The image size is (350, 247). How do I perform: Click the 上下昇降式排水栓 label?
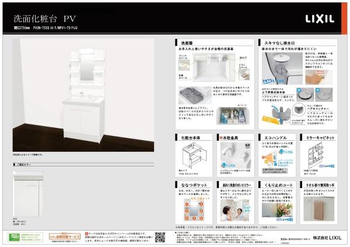coord(273,92)
